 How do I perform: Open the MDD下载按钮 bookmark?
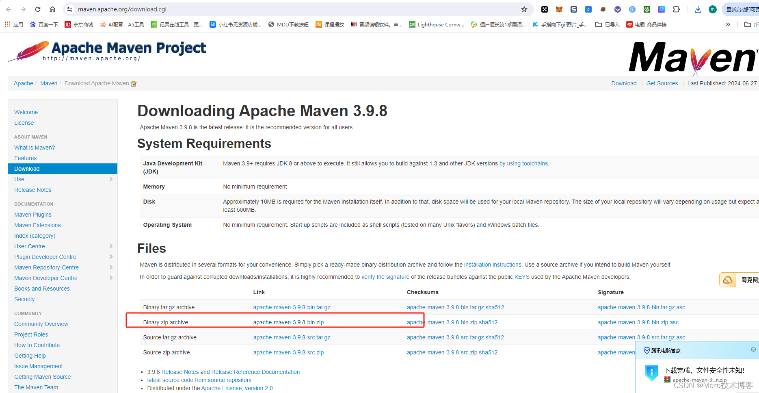[x=288, y=24]
